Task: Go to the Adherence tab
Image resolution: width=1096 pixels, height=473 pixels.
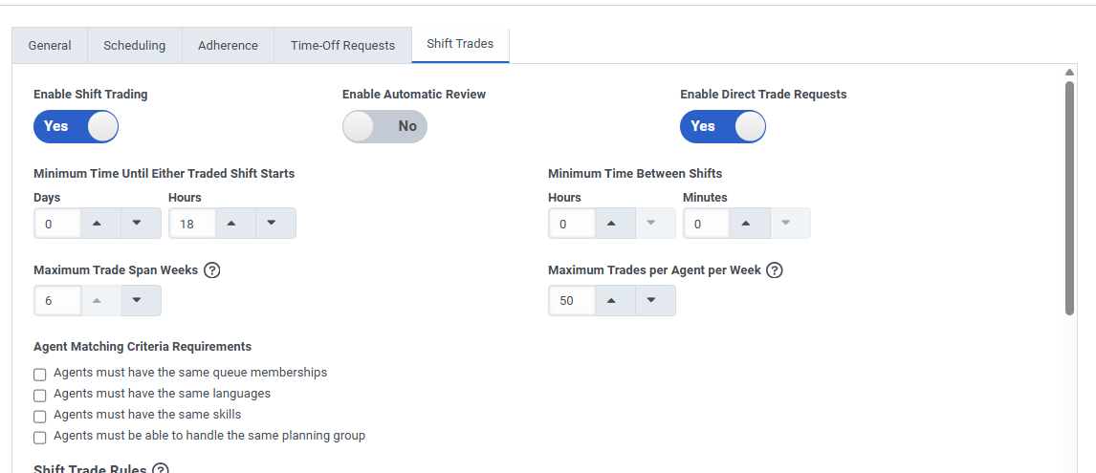Action: pos(228,45)
